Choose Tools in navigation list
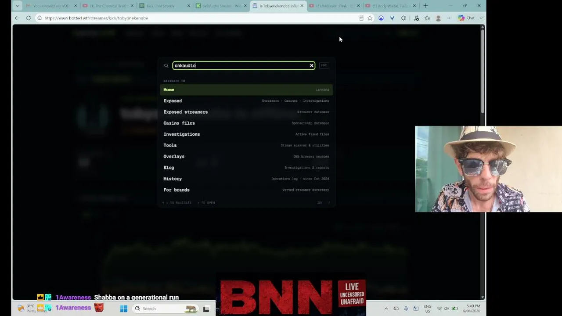 point(246,145)
